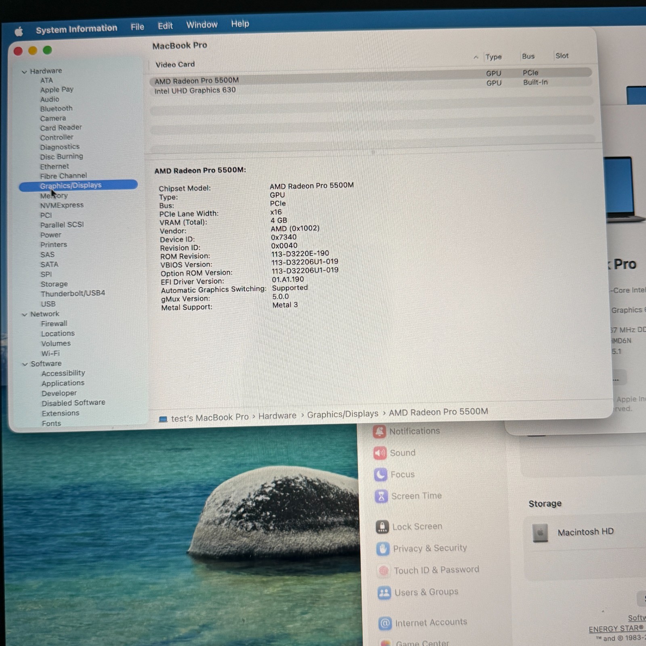Viewport: 646px width, 646px height.
Task: Select Parallel SCSI in the sidebar
Action: point(62,225)
